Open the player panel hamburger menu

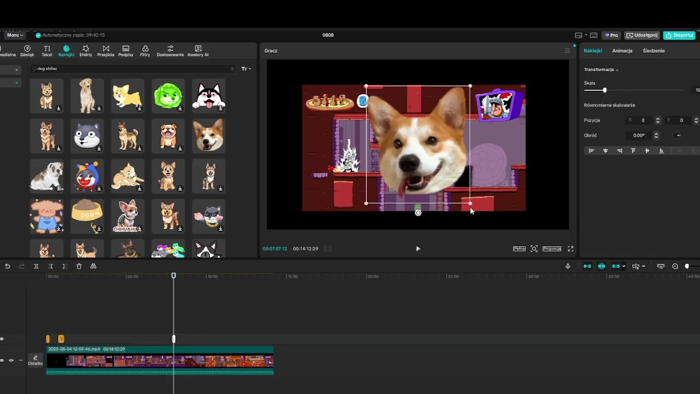pos(567,50)
